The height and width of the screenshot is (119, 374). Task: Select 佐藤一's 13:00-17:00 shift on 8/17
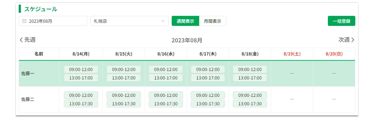coord(208,78)
